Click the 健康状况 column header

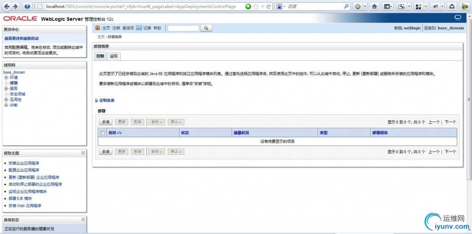(242, 133)
